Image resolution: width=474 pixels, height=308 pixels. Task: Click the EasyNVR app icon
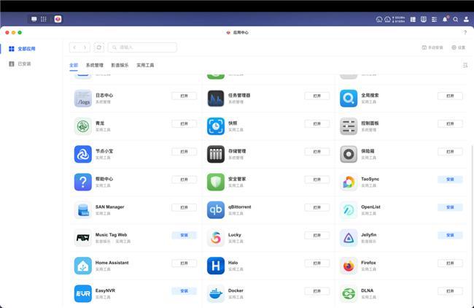tap(83, 293)
